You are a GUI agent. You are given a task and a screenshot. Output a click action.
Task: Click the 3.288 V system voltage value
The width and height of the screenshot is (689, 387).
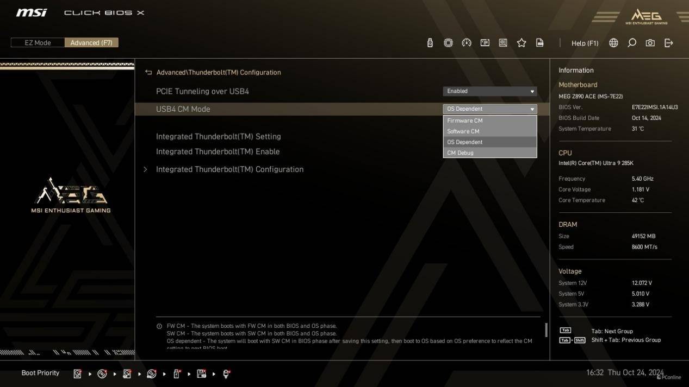(641, 304)
